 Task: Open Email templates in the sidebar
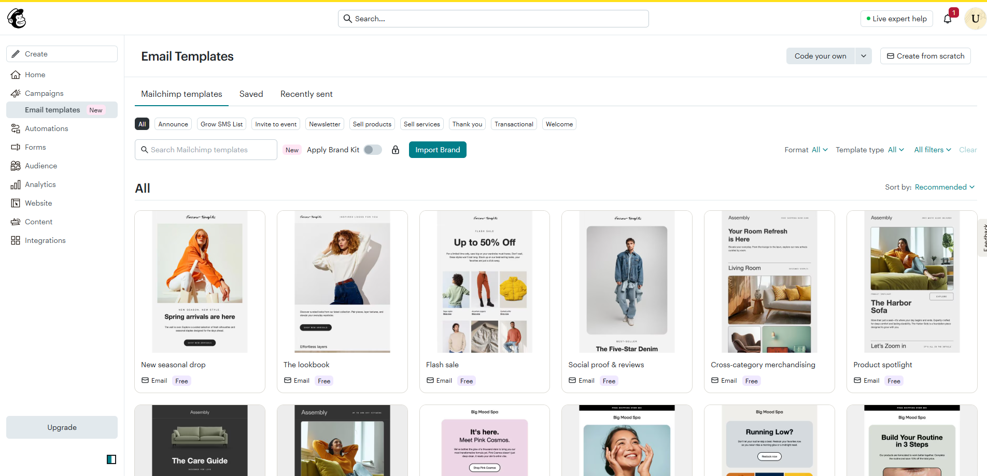[x=62, y=110]
